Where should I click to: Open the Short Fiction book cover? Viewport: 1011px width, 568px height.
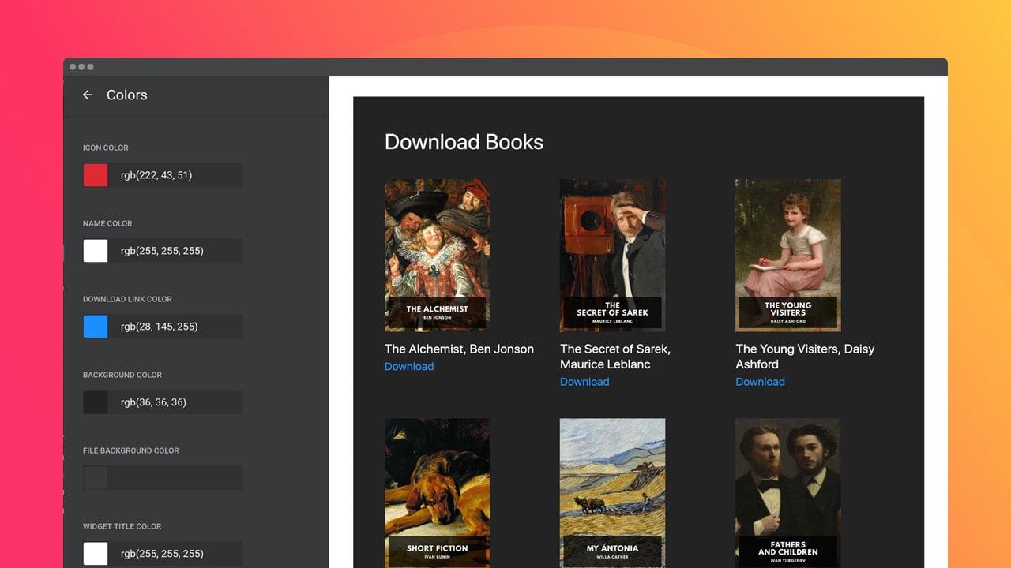(437, 493)
